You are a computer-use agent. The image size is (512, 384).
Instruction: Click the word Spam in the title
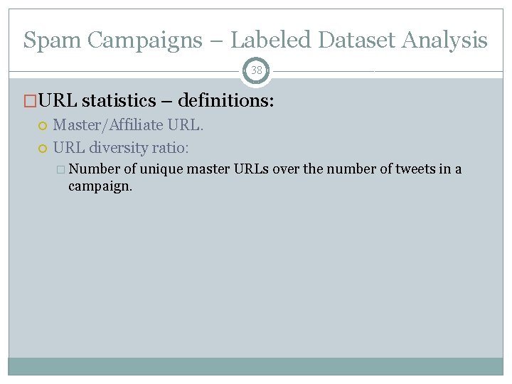(x=52, y=41)
